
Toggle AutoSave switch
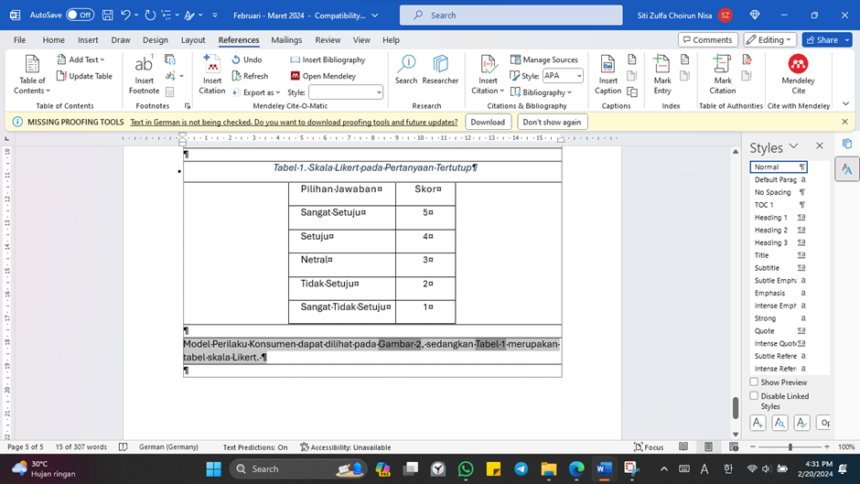tap(81, 16)
